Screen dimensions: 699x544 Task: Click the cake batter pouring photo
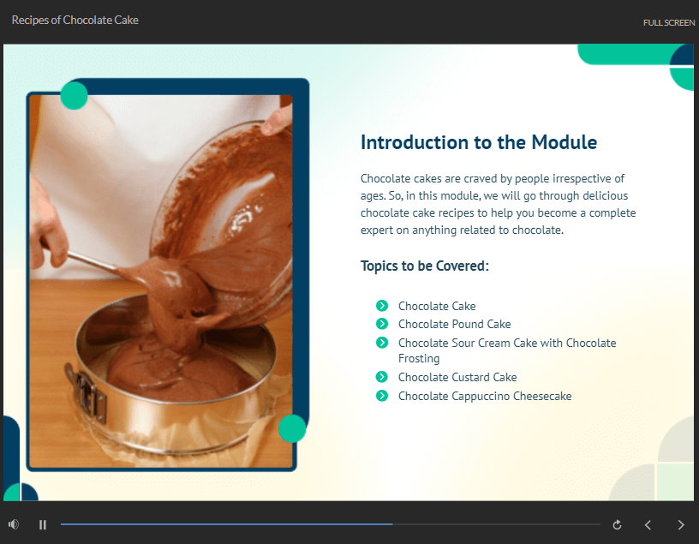pyautogui.click(x=161, y=281)
